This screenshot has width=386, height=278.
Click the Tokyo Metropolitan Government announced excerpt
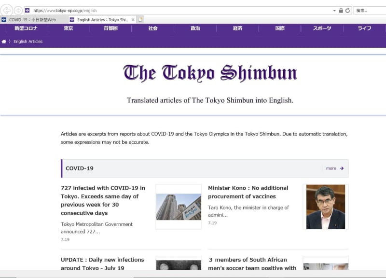96,228
